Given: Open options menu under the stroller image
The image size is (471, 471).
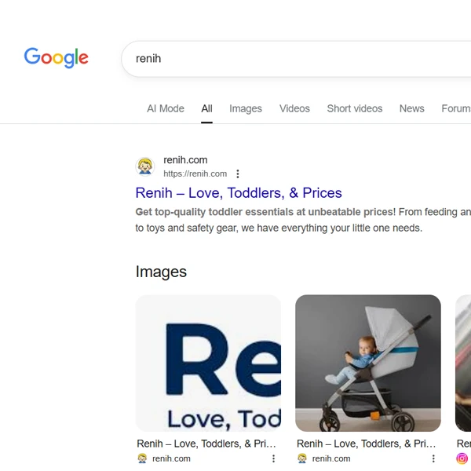Looking at the screenshot, I should click(x=433, y=458).
